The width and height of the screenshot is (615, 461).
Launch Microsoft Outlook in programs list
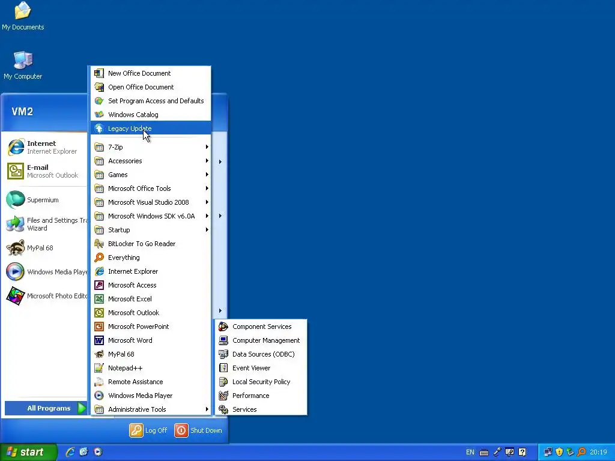[151, 312]
